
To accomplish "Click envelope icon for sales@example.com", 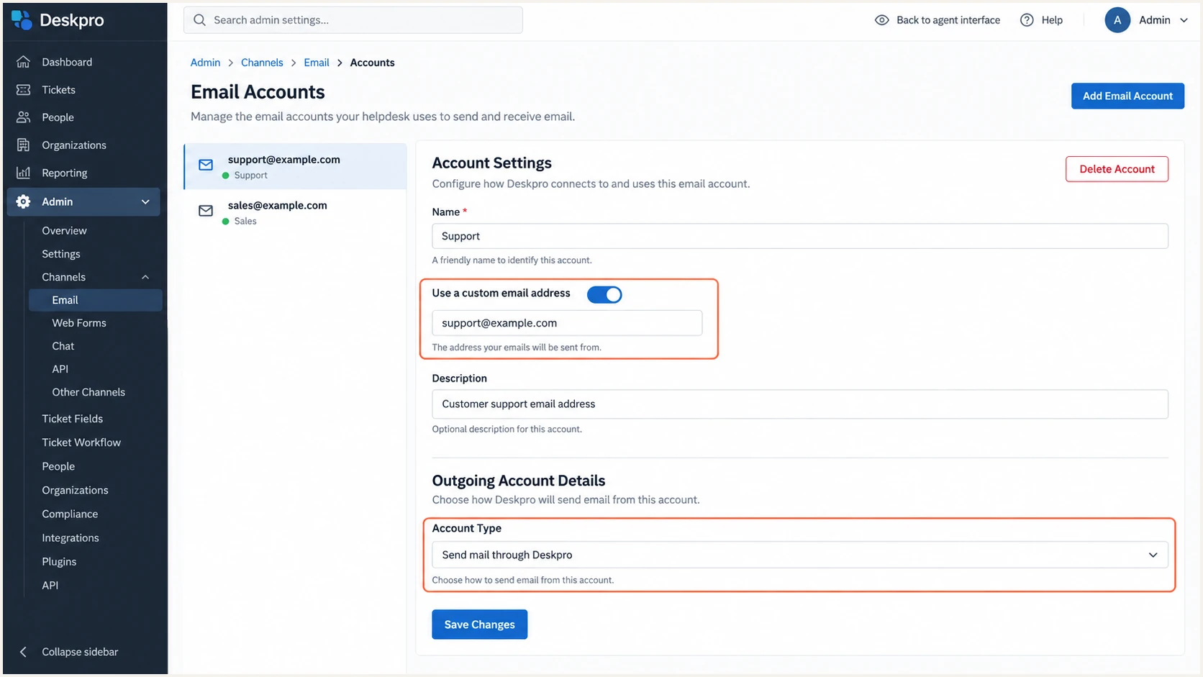I will click(x=206, y=211).
